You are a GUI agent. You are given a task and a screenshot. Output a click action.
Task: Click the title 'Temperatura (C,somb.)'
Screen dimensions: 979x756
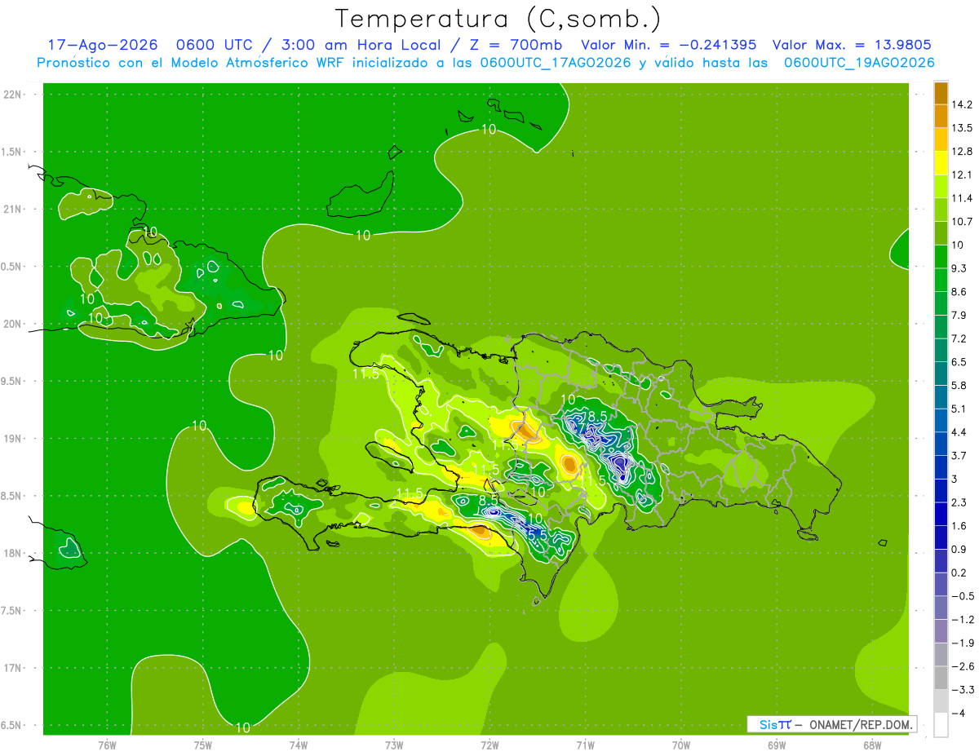498,18
